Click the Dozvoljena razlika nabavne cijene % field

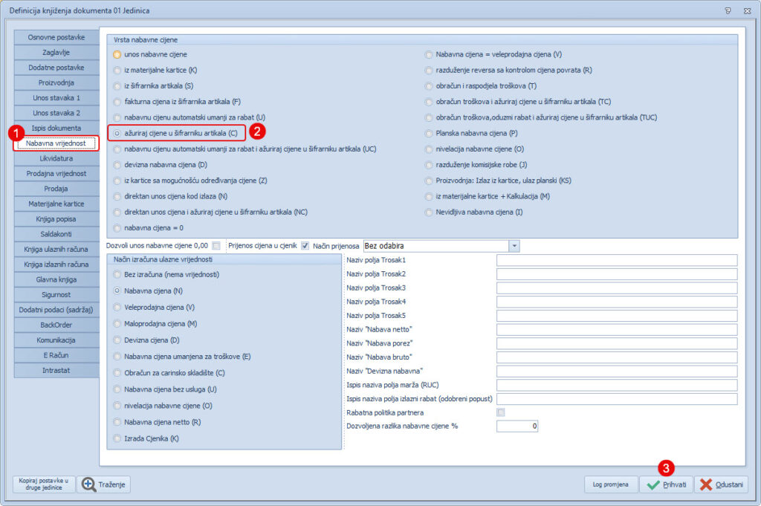point(516,426)
